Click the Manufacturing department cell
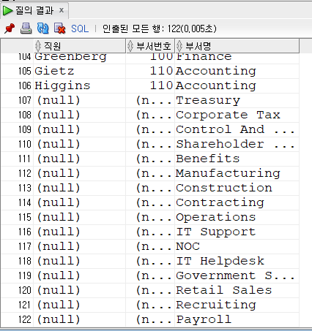The width and height of the screenshot is (312, 331). click(237, 173)
